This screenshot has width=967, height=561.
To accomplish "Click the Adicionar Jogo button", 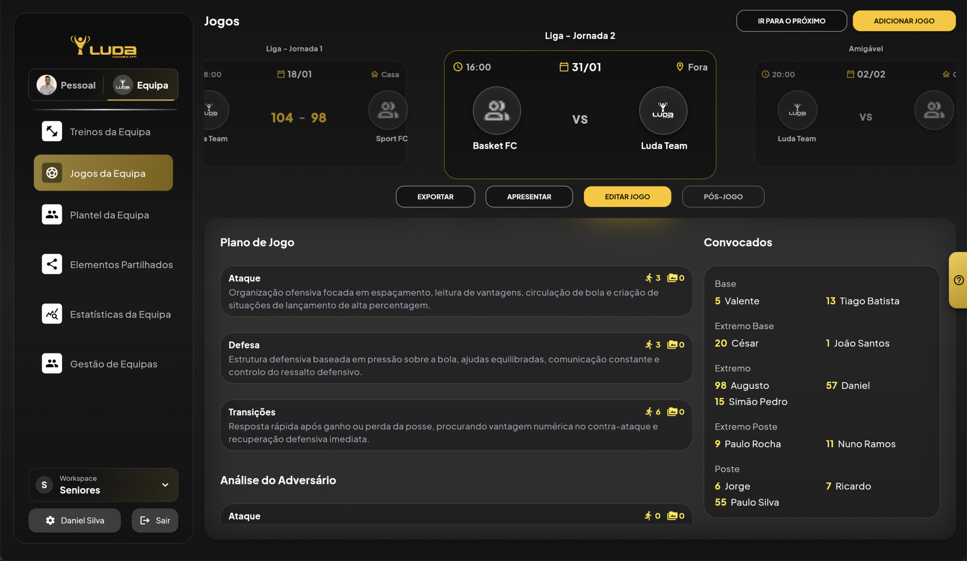I will pos(904,21).
